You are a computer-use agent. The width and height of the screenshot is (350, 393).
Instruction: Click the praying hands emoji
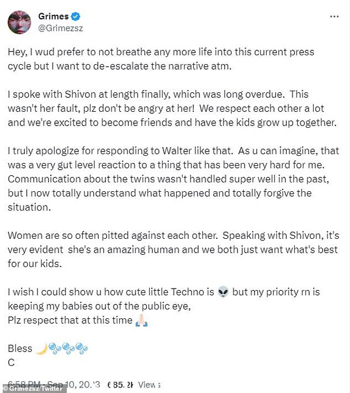click(141, 320)
